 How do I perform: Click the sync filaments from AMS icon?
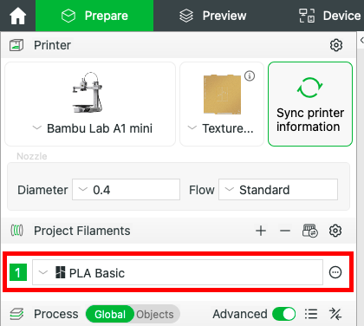[x=310, y=231]
